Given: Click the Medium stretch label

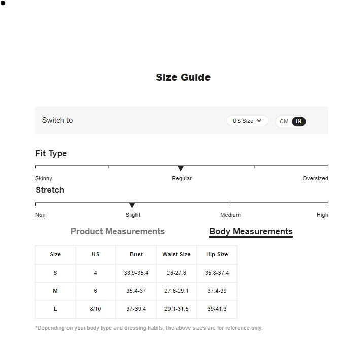Looking at the screenshot, I should 230,215.
